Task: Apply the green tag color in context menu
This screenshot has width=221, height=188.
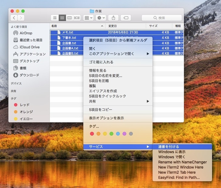Action: pos(111,134)
